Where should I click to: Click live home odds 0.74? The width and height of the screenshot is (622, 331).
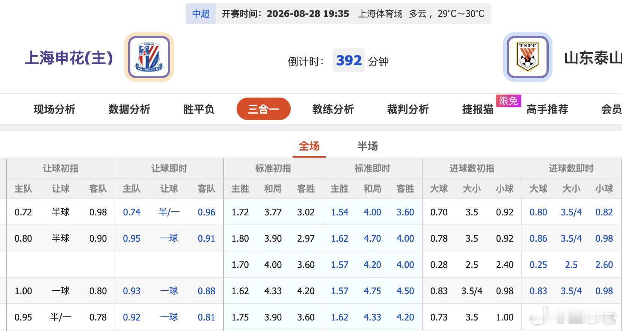coord(132,212)
